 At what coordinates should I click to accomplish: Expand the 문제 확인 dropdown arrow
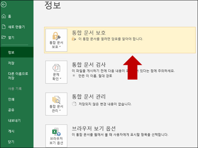pos(60,79)
